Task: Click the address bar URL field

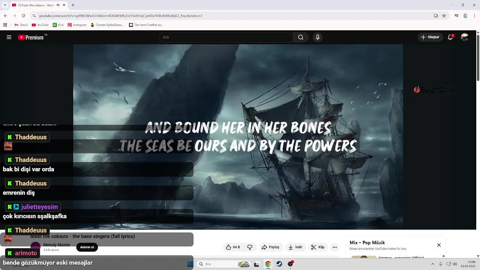Action: click(x=232, y=16)
